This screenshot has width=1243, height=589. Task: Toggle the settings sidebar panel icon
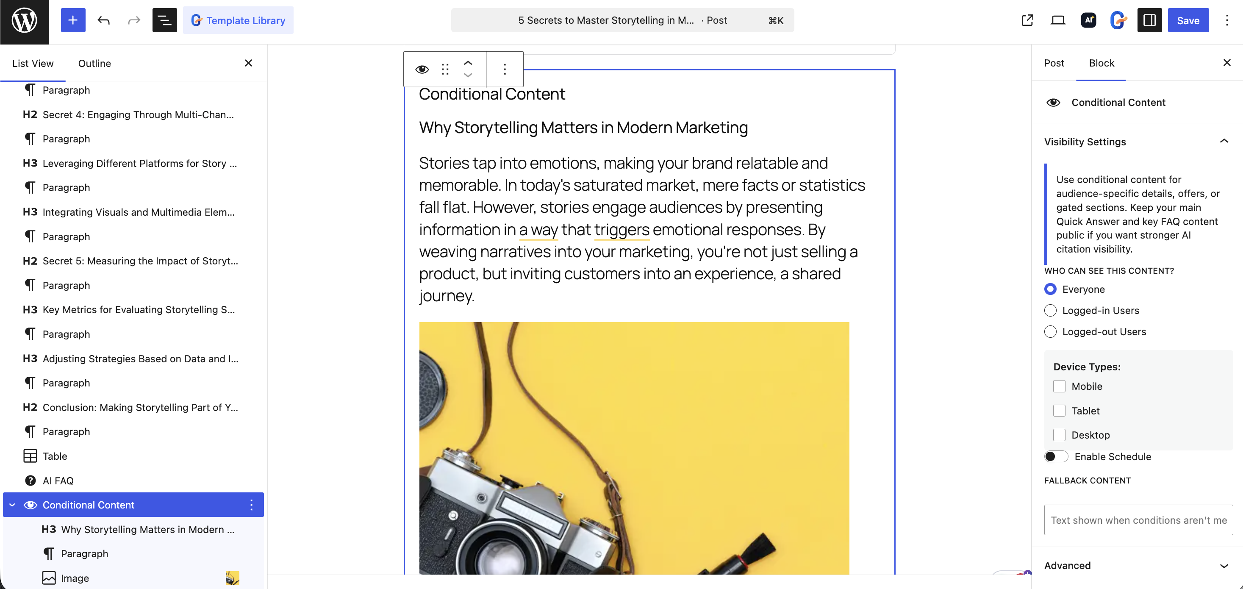(x=1149, y=20)
